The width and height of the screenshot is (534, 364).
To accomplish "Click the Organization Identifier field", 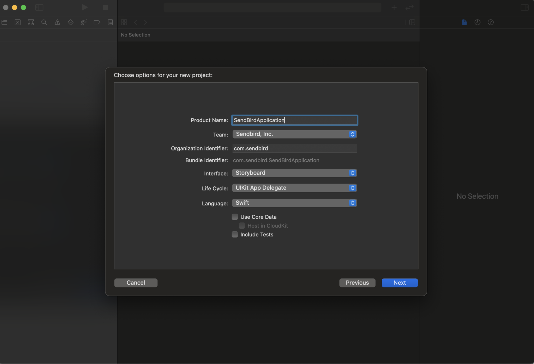I will (x=295, y=148).
